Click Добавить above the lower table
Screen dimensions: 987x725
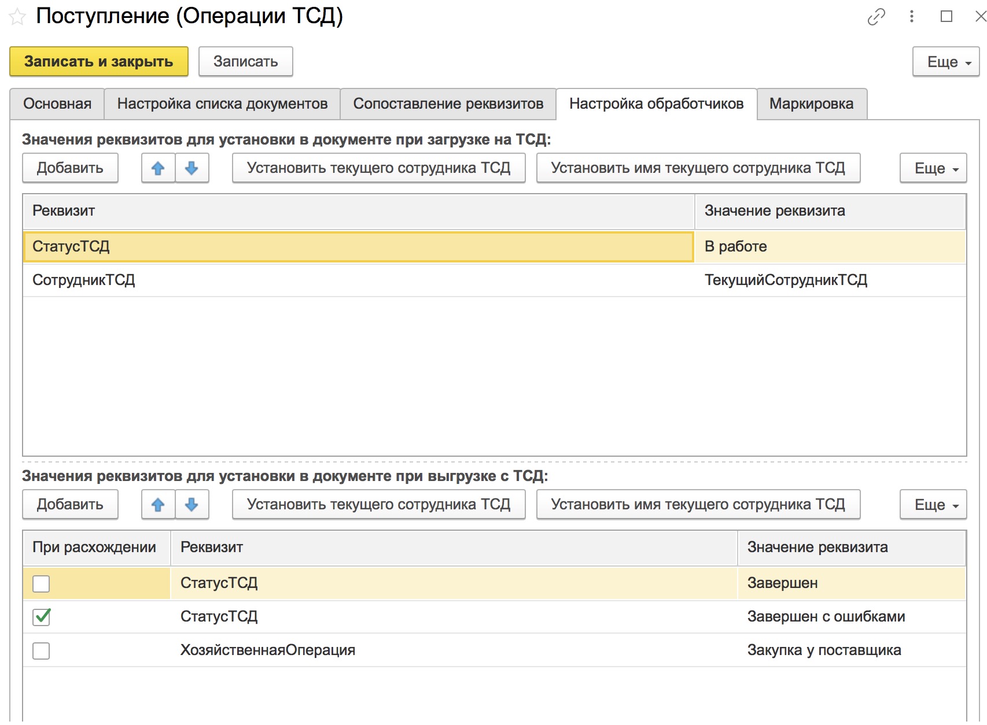click(70, 505)
